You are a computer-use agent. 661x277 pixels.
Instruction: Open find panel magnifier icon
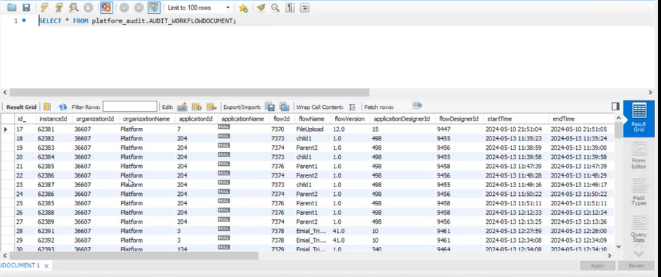275,7
